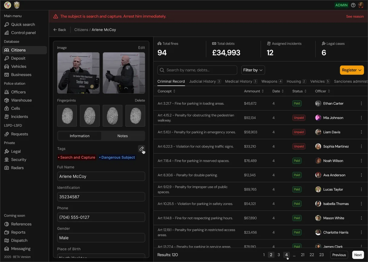The height and width of the screenshot is (262, 368).
Task: Open the help question mark icon
Action: point(353,5)
